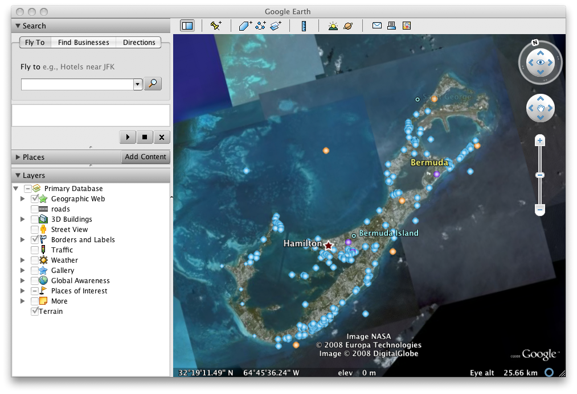
Task: Click the magnifying glass search button
Action: 153,84
